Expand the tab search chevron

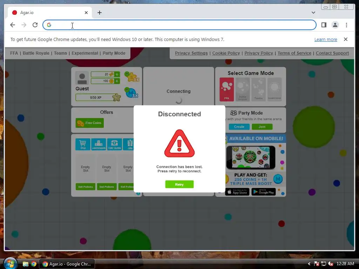coord(313,13)
